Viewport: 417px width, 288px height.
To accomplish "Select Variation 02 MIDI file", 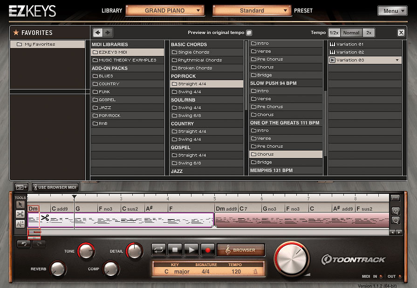I will pyautogui.click(x=365, y=52).
